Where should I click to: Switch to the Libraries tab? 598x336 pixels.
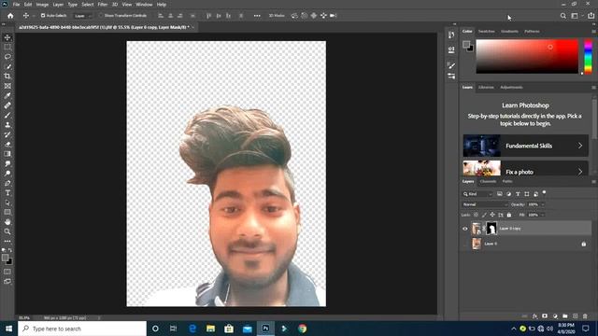pyautogui.click(x=486, y=87)
